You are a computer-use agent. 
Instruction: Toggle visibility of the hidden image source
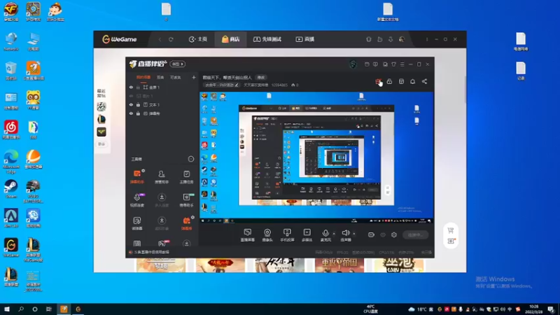point(131,96)
